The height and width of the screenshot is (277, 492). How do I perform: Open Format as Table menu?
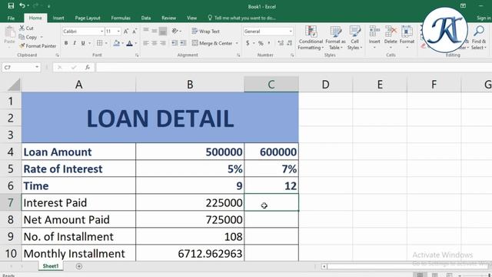335,38
